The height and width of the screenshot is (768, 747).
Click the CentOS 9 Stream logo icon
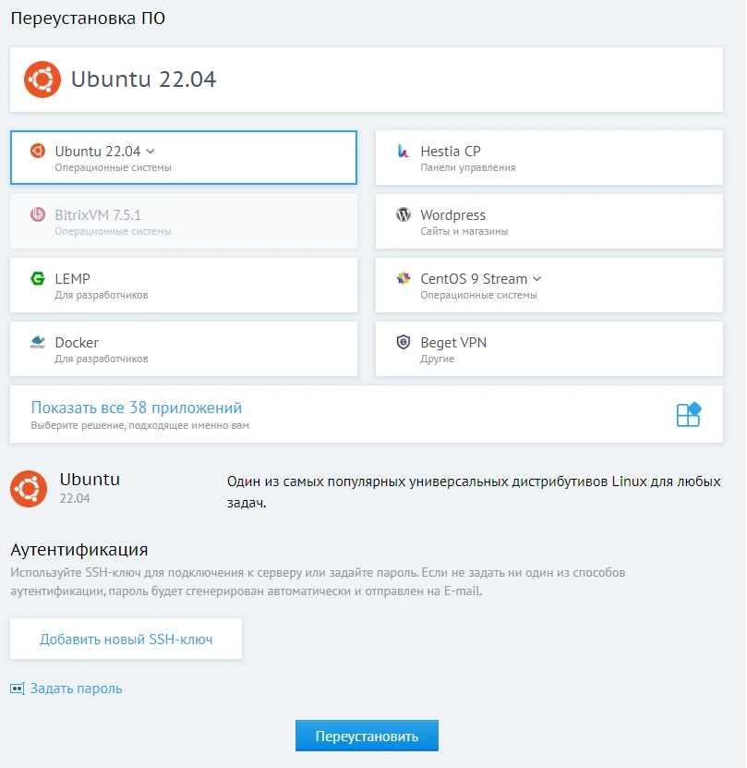pos(403,278)
